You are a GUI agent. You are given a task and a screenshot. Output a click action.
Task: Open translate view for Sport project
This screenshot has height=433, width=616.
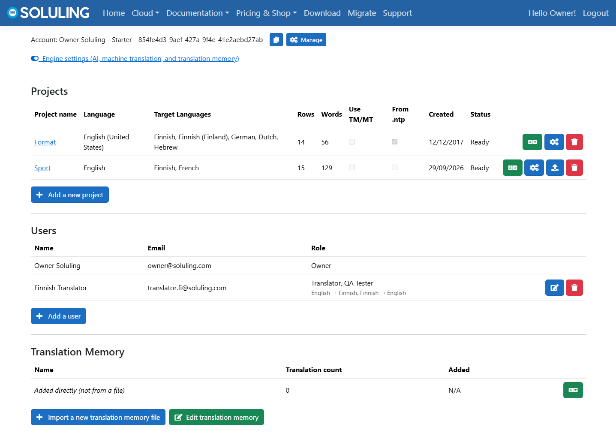[x=513, y=168]
